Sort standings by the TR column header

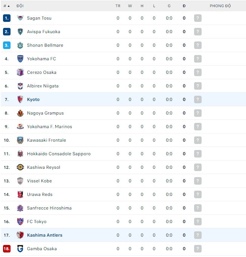[118, 6]
